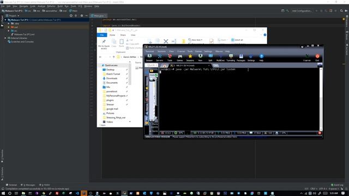Open Windows Start menu
Image resolution: width=349 pixels, height=196 pixels.
(x=3, y=193)
